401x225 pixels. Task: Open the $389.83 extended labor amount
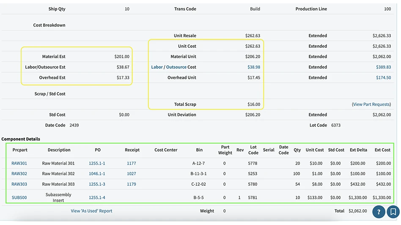[x=383, y=67]
